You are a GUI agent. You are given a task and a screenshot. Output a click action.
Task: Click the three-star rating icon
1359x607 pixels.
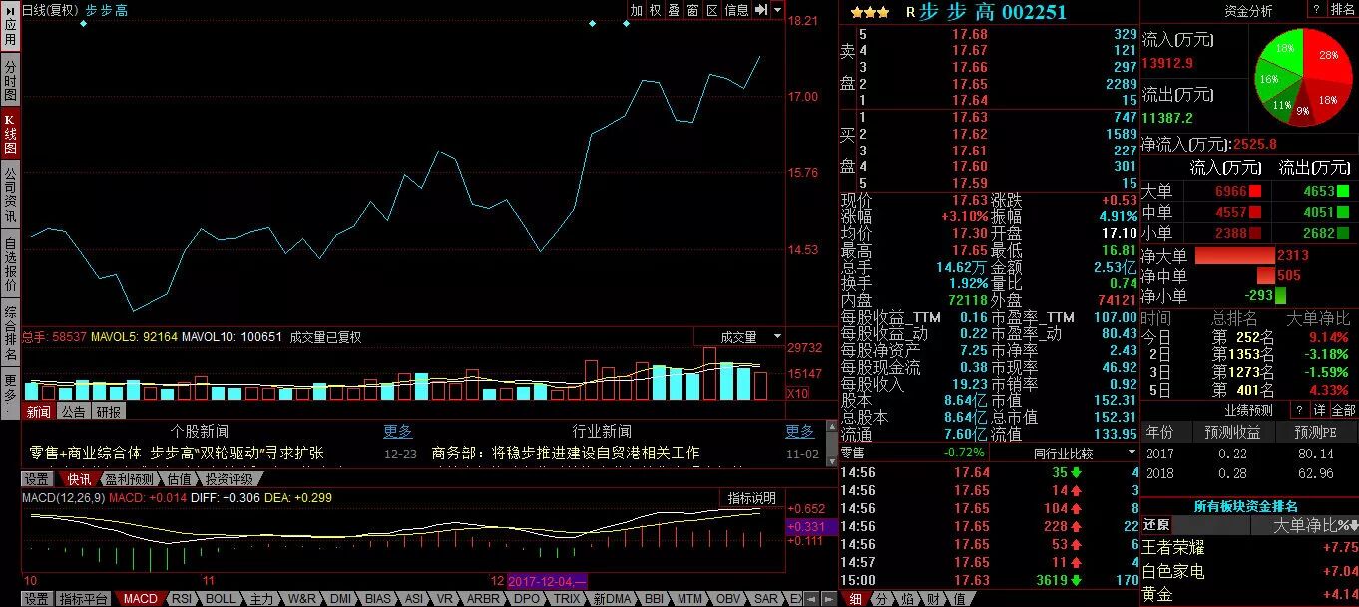[x=870, y=13]
